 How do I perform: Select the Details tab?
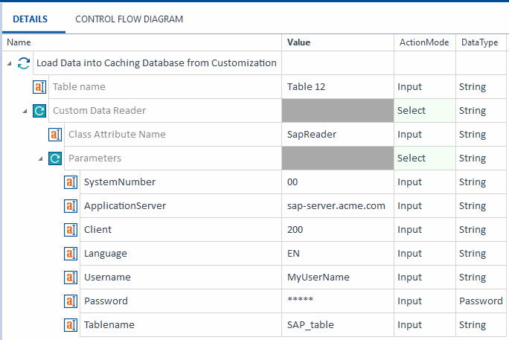pyautogui.click(x=30, y=19)
